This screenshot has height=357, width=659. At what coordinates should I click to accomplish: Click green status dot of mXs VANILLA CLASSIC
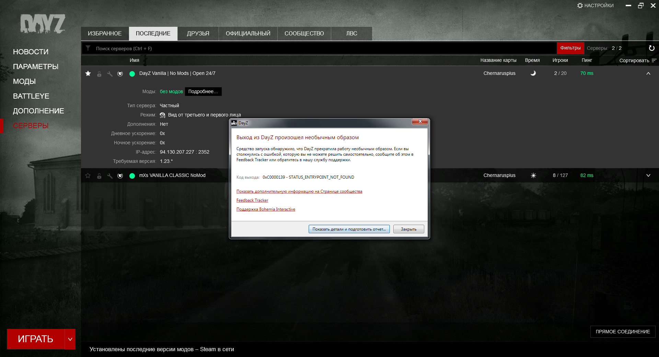click(132, 176)
